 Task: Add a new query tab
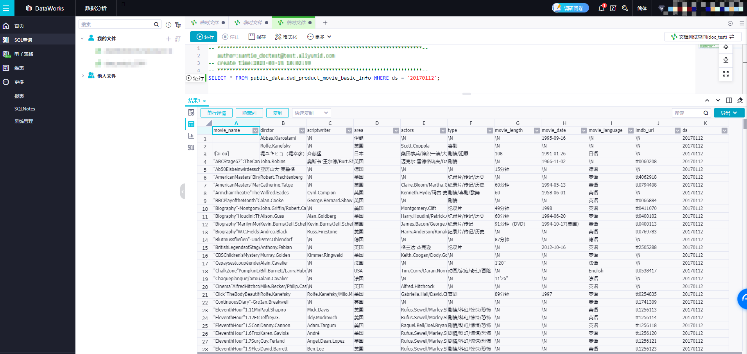tap(325, 23)
